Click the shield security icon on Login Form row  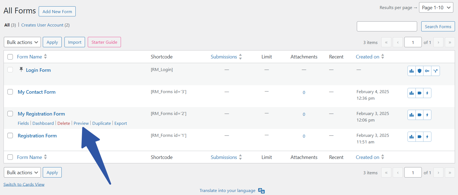tap(420, 71)
